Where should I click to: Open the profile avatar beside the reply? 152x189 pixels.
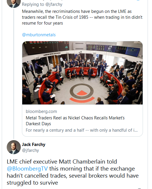14,4
